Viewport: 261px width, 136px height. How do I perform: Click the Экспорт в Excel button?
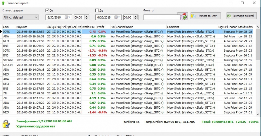(x=241, y=16)
